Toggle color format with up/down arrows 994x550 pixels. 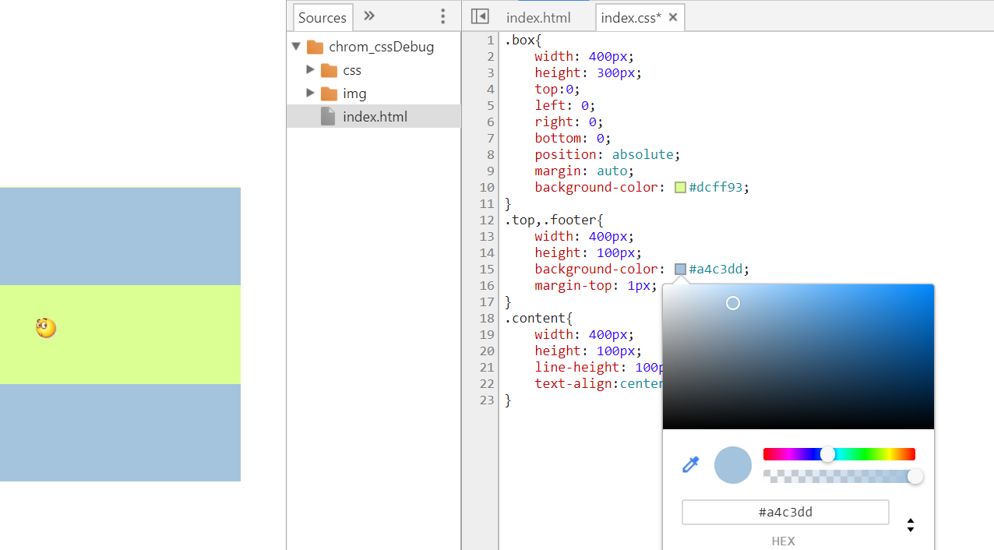911,525
